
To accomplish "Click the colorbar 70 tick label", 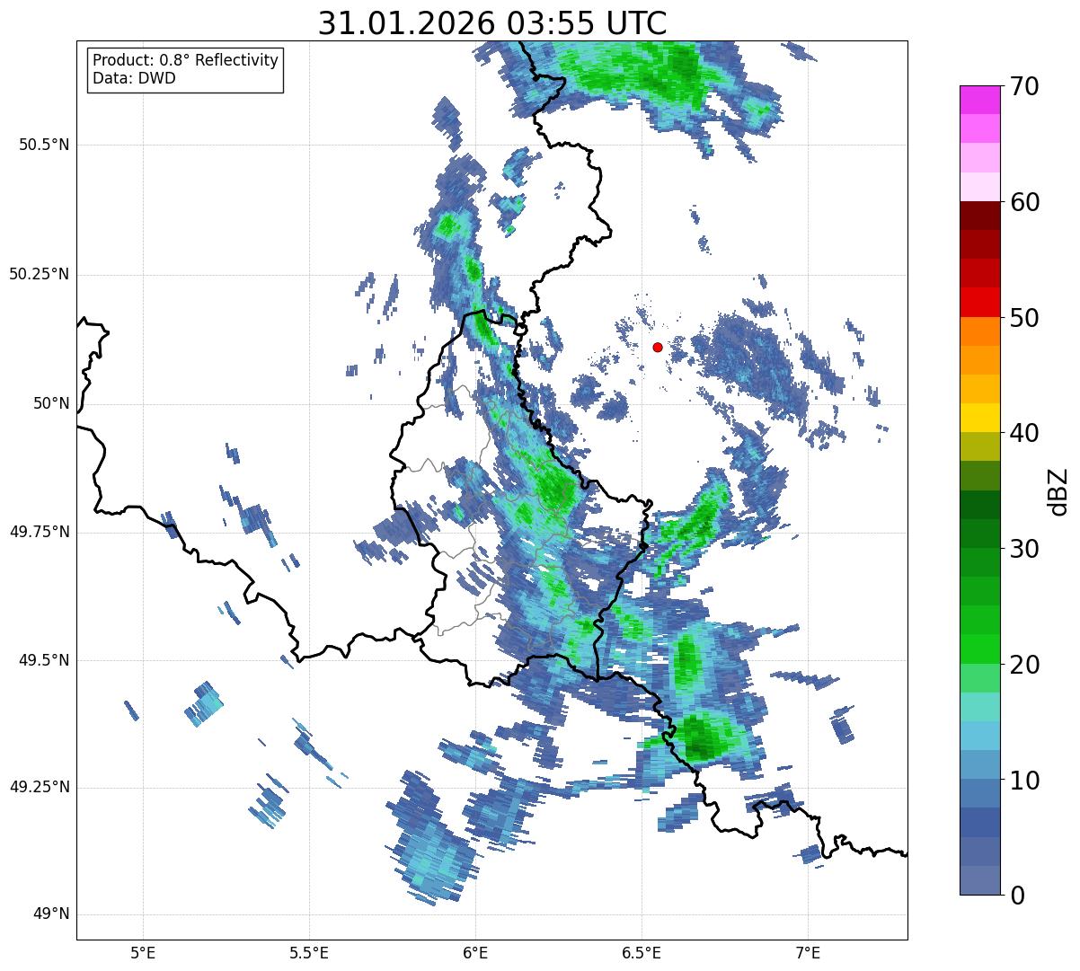I will (1024, 86).
